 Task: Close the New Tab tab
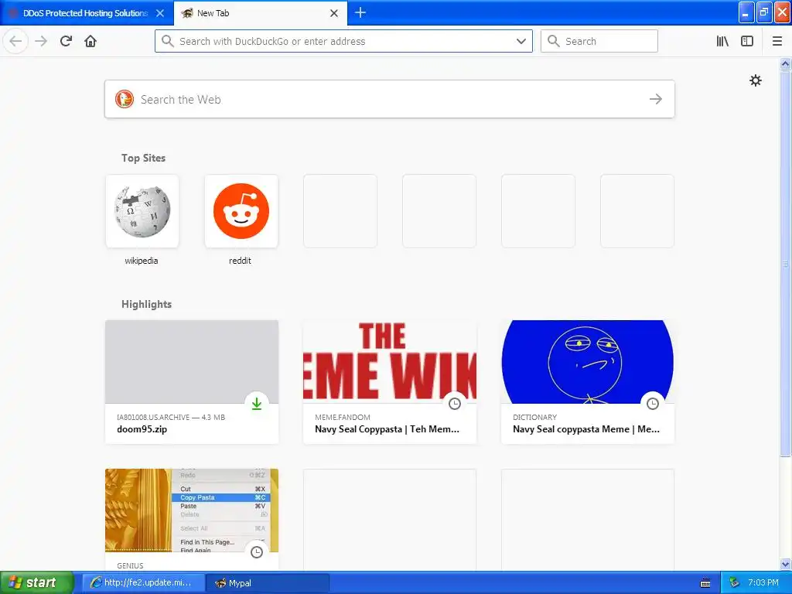click(x=334, y=13)
